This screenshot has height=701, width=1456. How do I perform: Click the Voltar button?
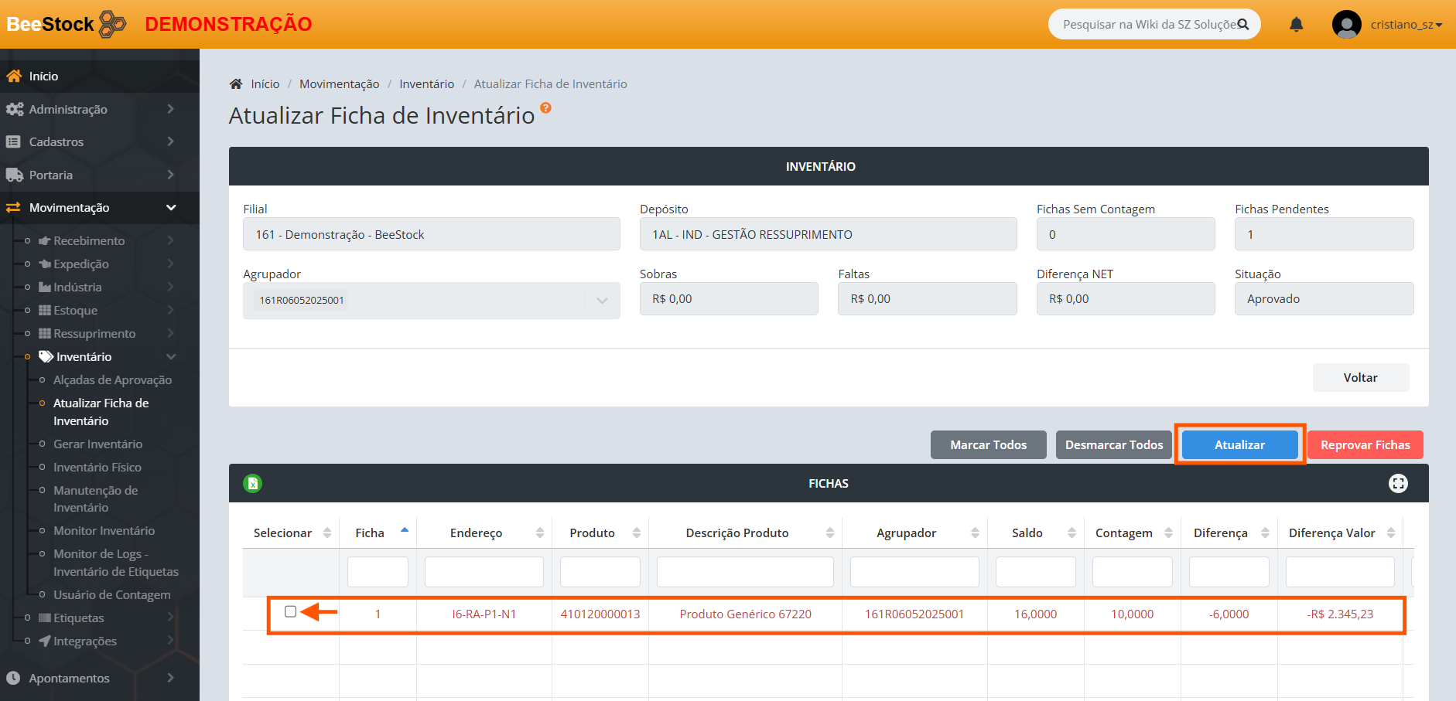click(x=1360, y=378)
